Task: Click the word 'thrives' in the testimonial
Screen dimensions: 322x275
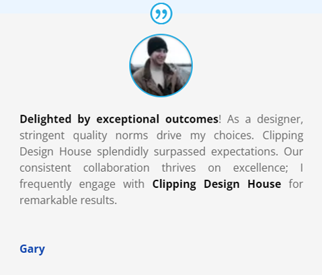Action: tap(179, 168)
